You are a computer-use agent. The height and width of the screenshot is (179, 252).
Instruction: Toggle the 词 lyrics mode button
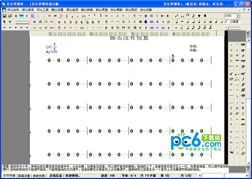(x=40, y=22)
